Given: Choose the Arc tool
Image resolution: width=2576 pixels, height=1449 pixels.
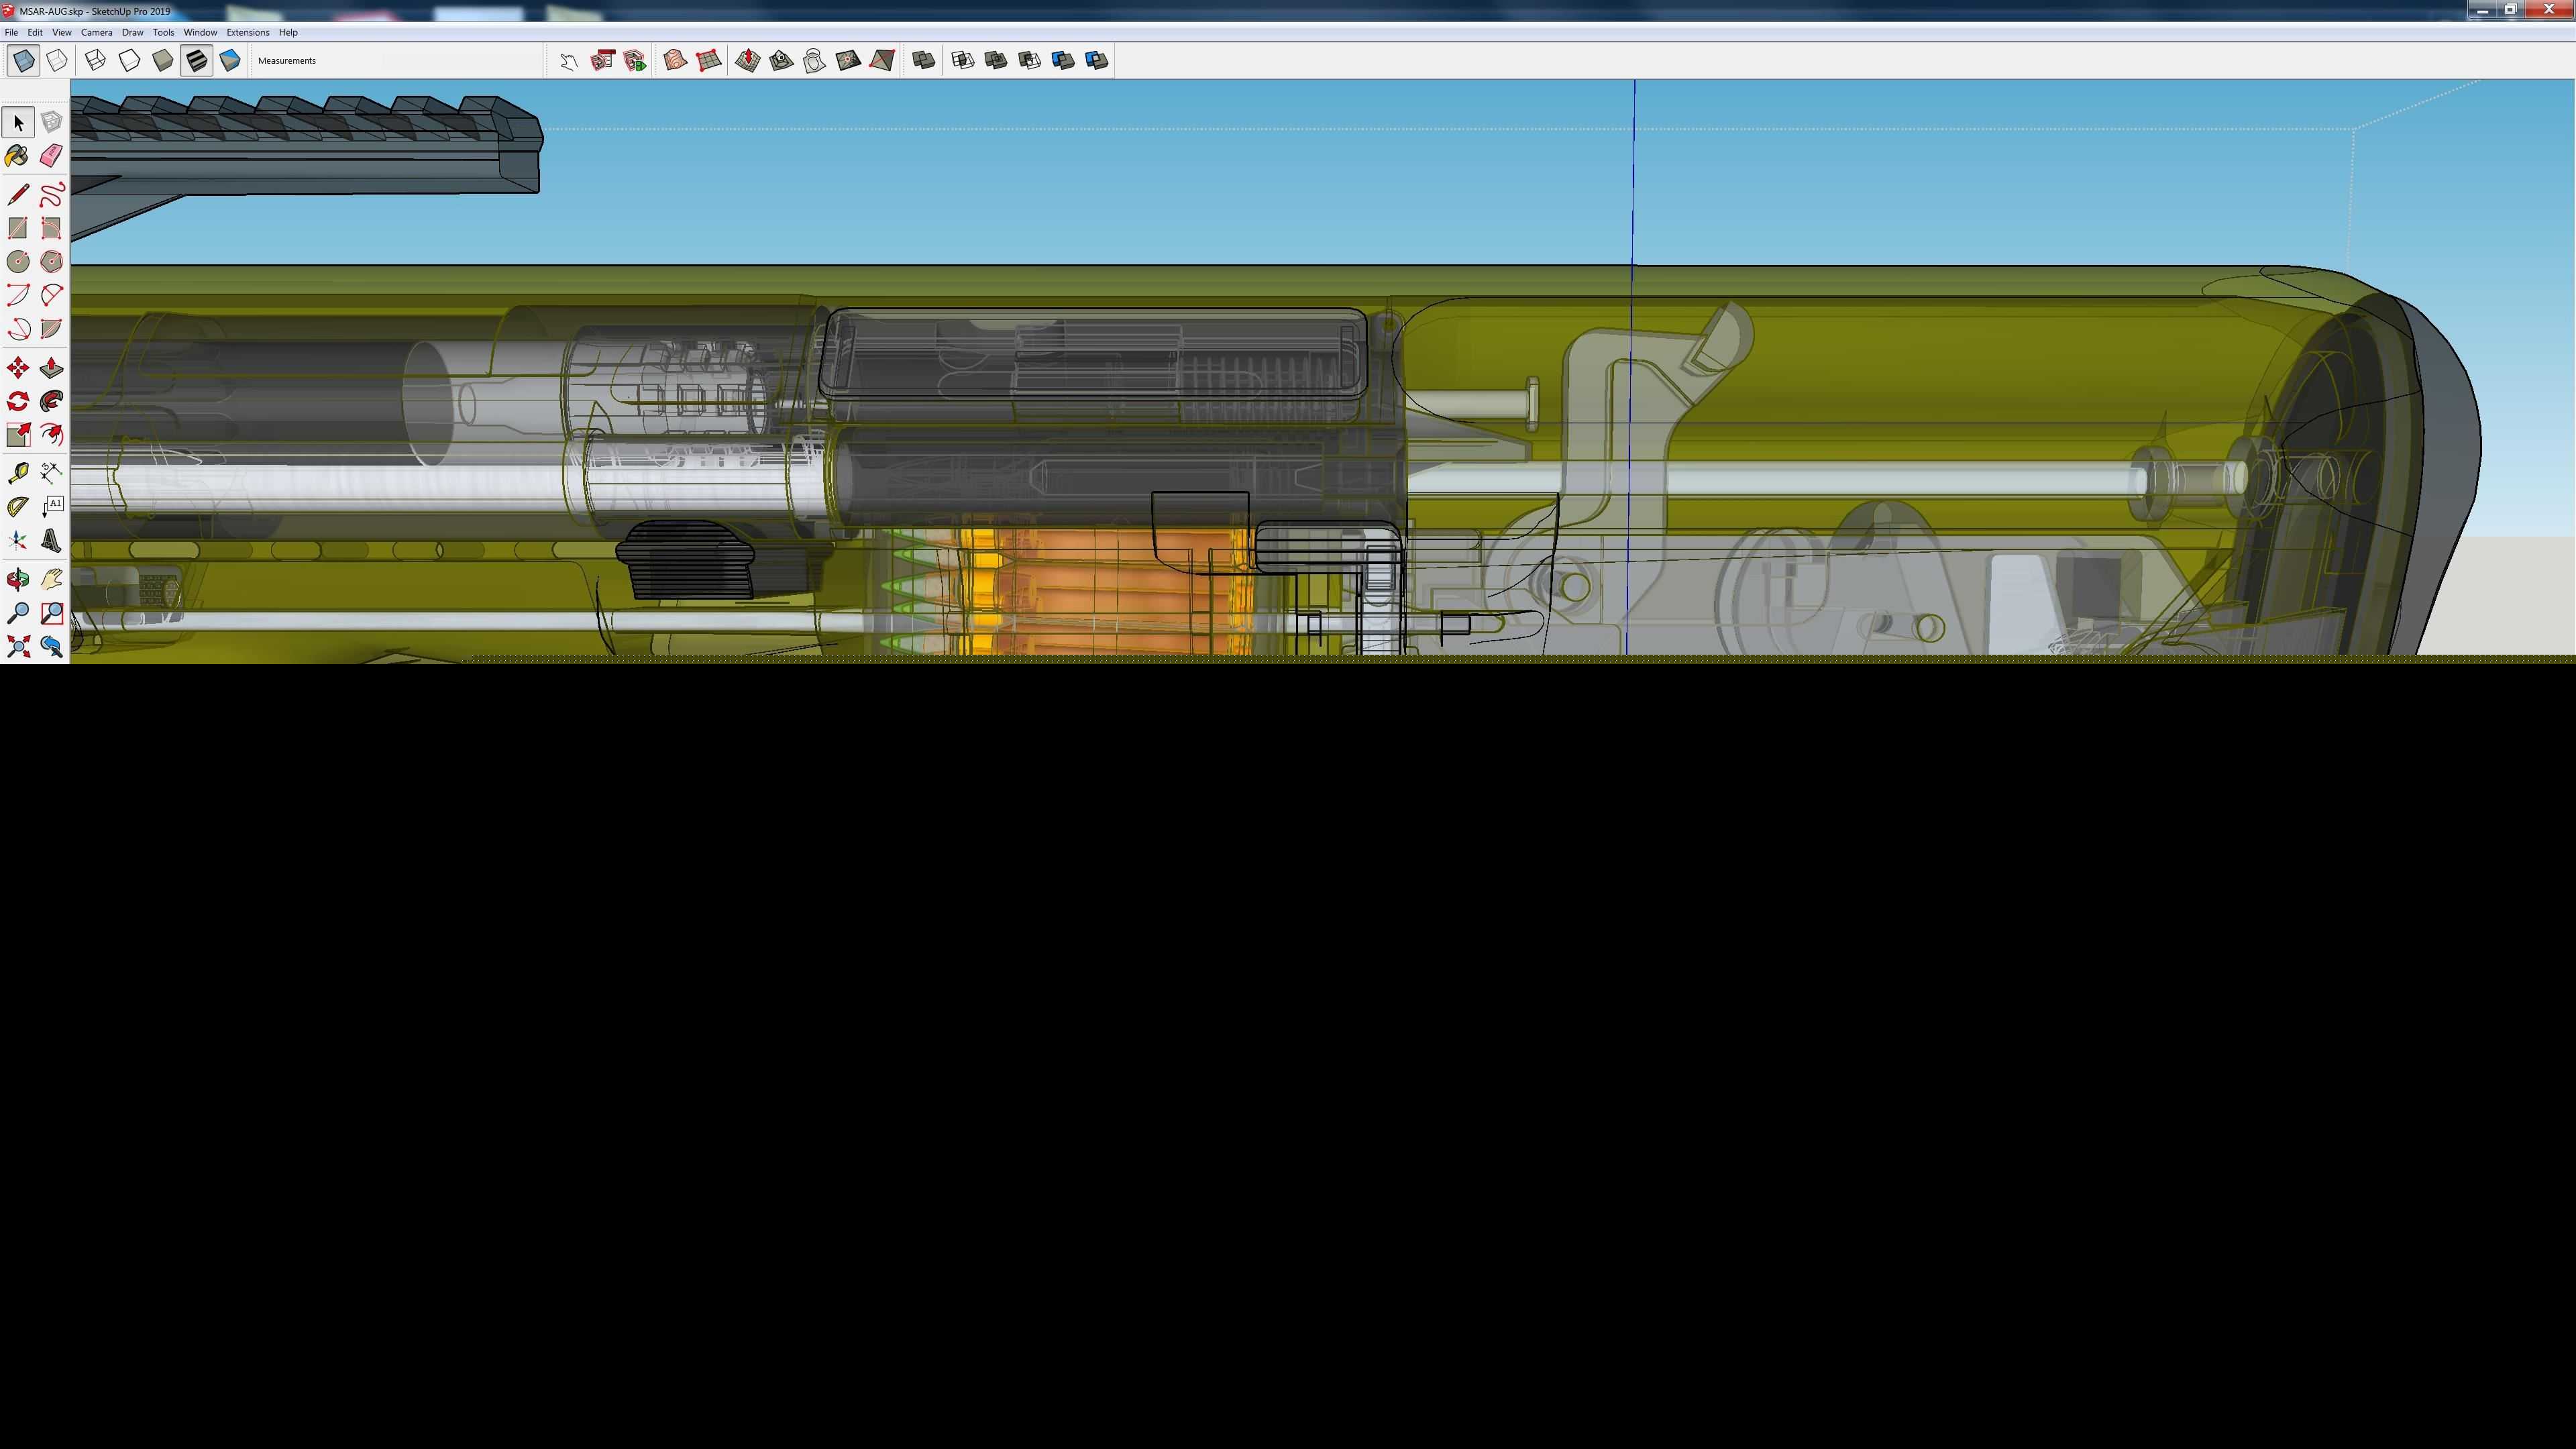Looking at the screenshot, I should pos(18,295).
